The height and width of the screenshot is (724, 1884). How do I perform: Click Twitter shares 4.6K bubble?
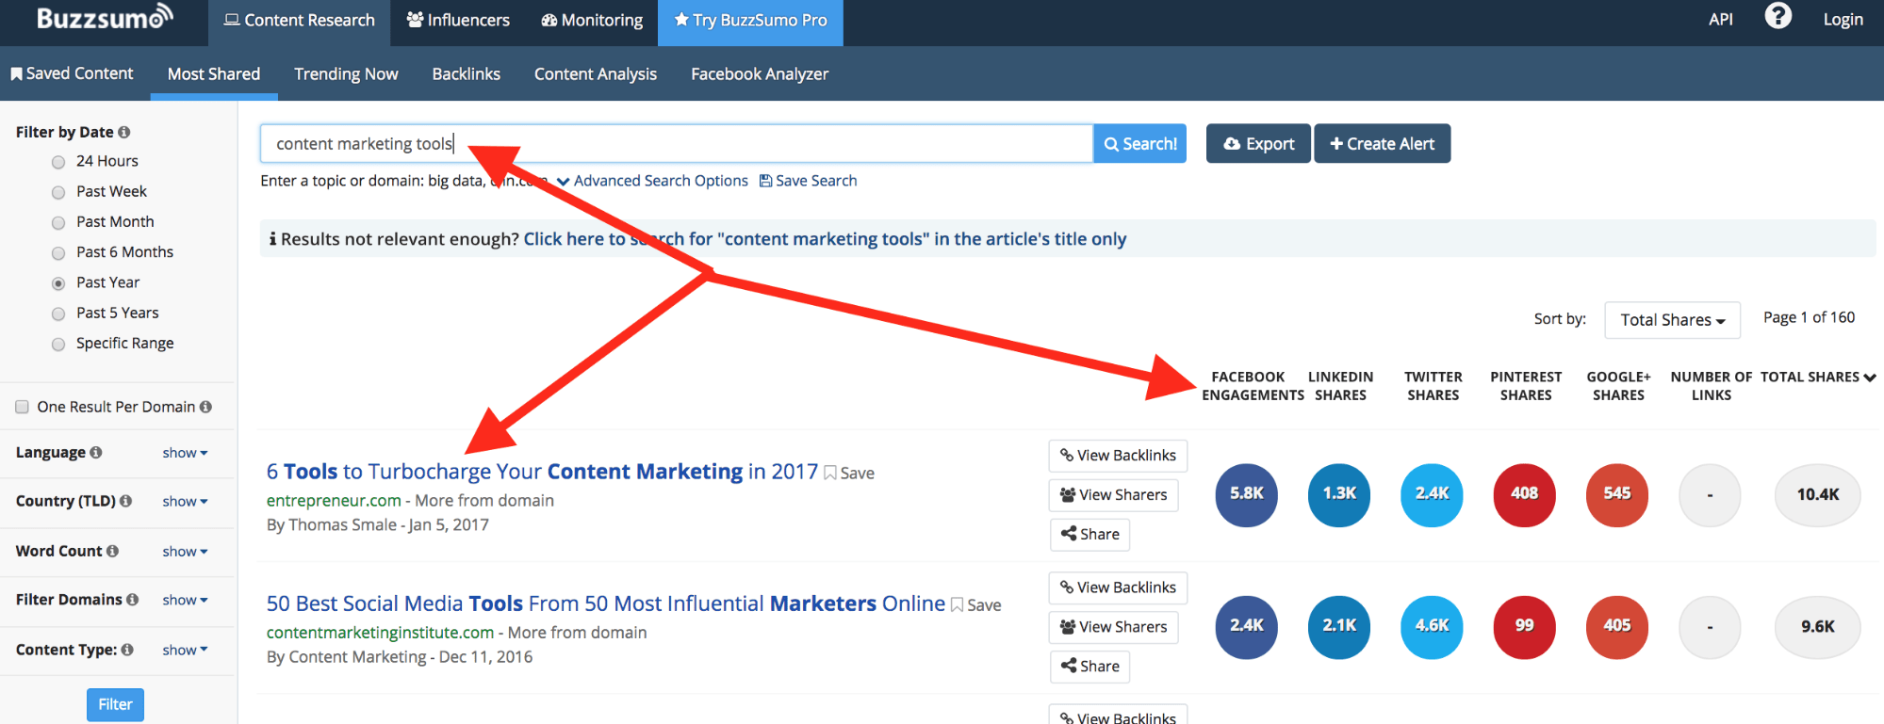[x=1432, y=626]
